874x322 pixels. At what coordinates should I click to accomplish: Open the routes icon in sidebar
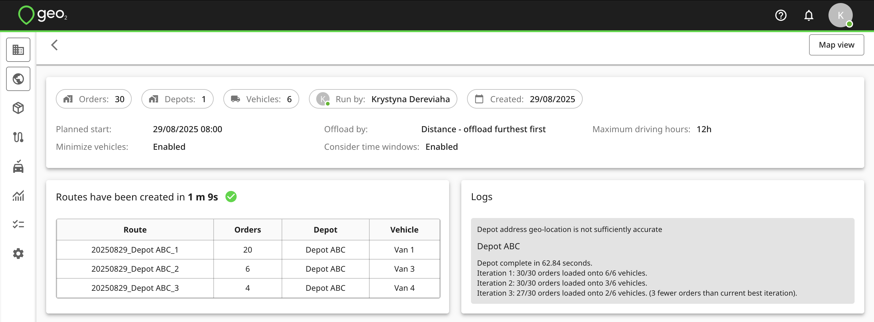pyautogui.click(x=18, y=137)
